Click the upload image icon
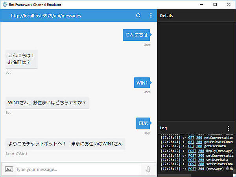This screenshot has height=177, width=236. coord(9,169)
